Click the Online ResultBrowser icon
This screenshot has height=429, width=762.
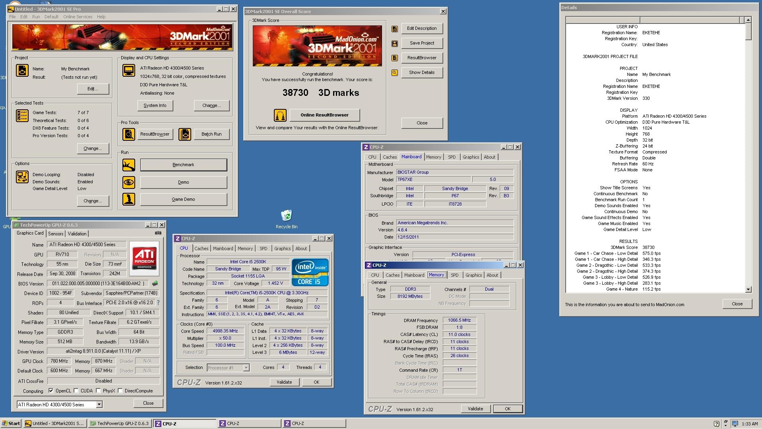tap(280, 115)
